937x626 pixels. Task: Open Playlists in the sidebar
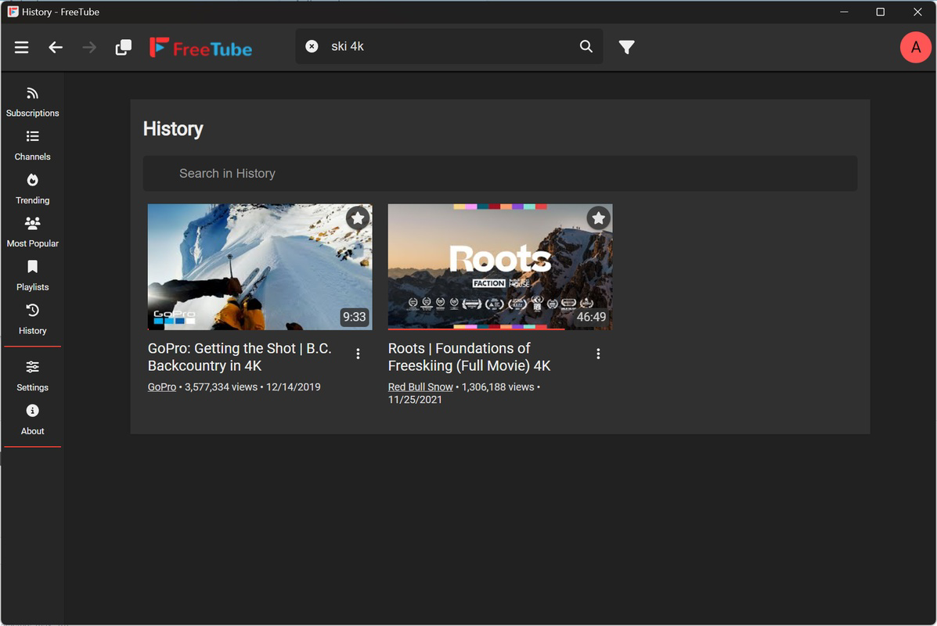click(x=32, y=276)
